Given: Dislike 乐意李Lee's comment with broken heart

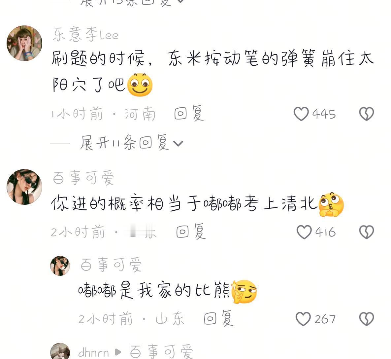Looking at the screenshot, I should (367, 114).
